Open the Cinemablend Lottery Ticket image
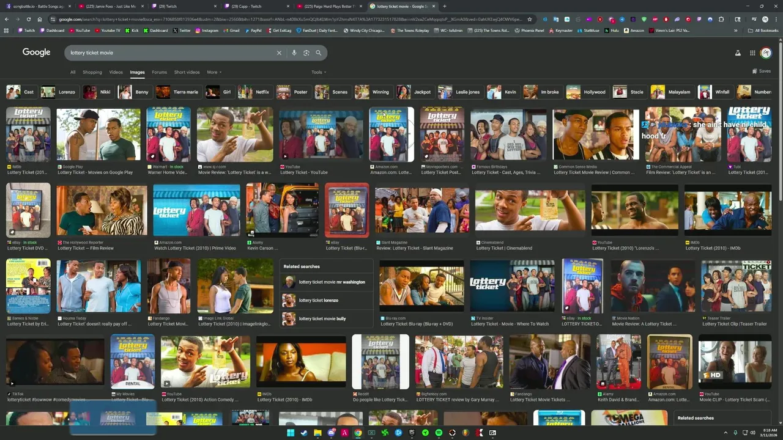Viewport: 783px width, 440px height. tap(530, 212)
